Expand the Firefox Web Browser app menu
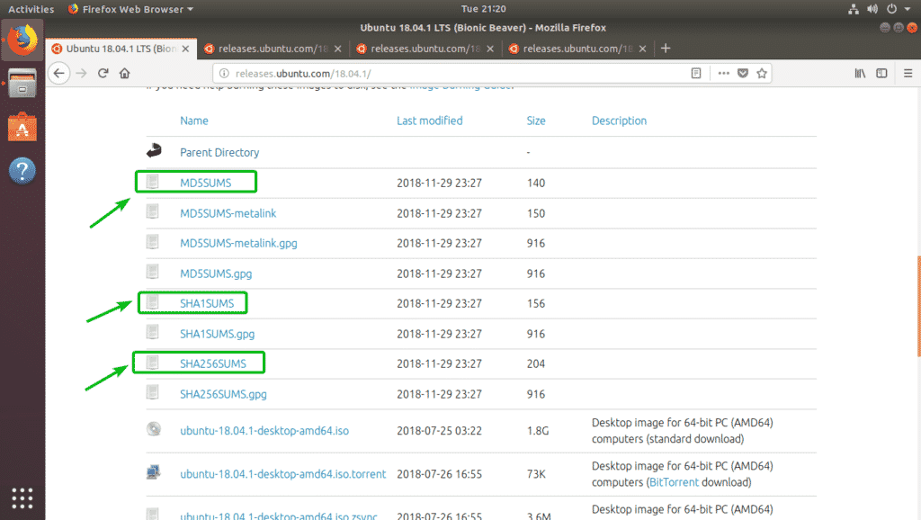921x520 pixels. [130, 9]
